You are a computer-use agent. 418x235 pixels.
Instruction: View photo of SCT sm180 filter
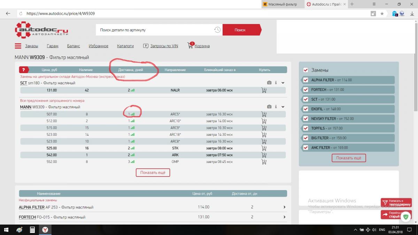point(269,83)
